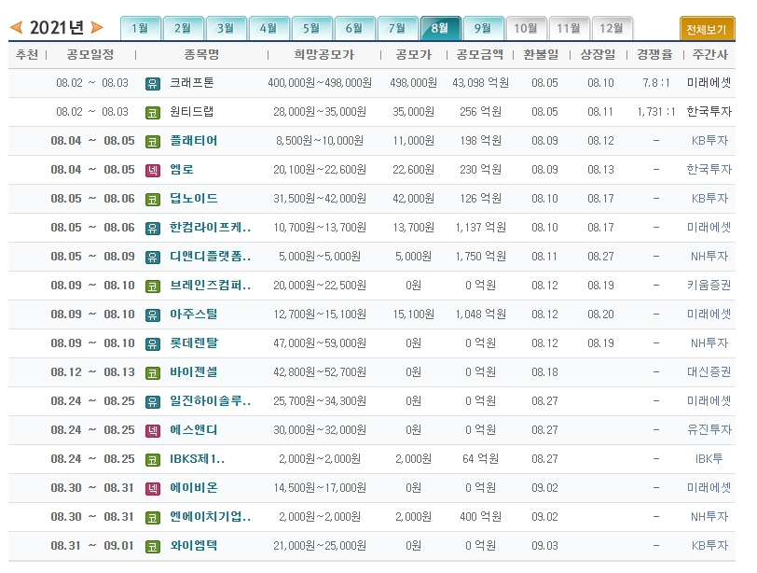This screenshot has height=573, width=757.
Task: Click market badge icon beside 한컴라이프케..
Action: point(153,228)
